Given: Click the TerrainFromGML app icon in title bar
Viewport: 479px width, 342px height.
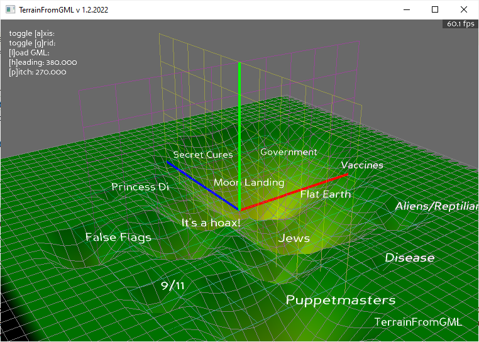Looking at the screenshot, I should click(10, 10).
